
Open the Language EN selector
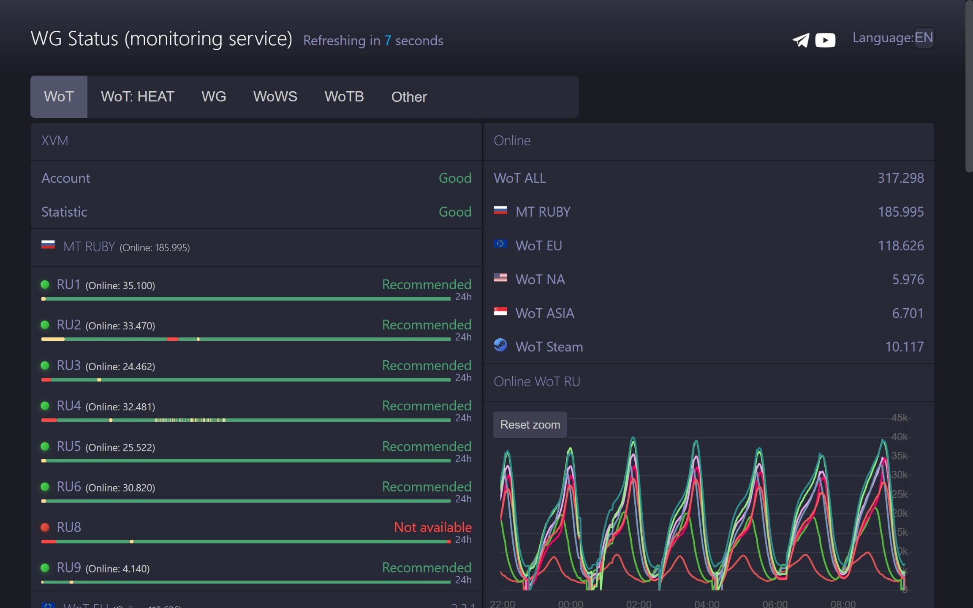tap(924, 38)
